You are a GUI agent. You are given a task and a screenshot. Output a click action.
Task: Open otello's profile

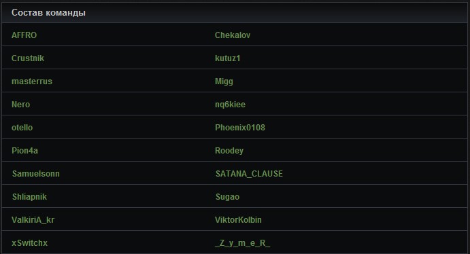tap(22, 128)
